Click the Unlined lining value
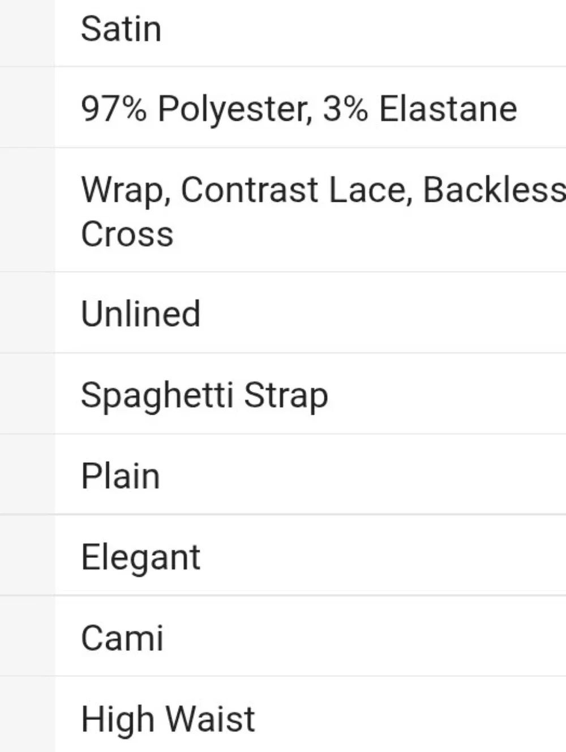The height and width of the screenshot is (752, 566). coord(141,313)
